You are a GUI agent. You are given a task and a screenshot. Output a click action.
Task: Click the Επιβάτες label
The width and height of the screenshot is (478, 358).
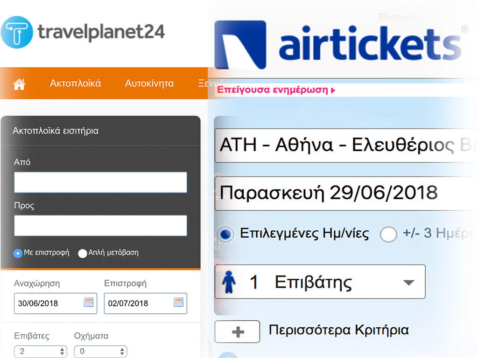32,336
